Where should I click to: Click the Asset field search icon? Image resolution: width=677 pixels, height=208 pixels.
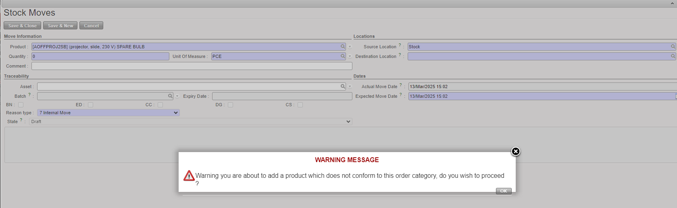pyautogui.click(x=343, y=86)
